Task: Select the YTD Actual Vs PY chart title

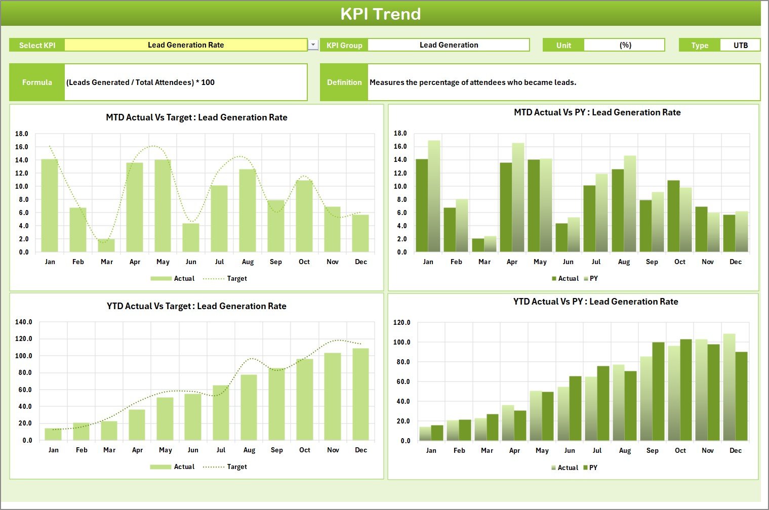Action: (x=595, y=302)
